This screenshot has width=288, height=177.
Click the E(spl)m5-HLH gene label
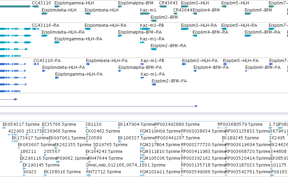coord(235,3)
